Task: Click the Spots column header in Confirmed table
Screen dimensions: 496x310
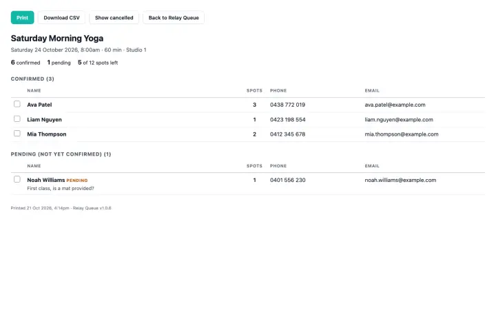Action: (254, 90)
